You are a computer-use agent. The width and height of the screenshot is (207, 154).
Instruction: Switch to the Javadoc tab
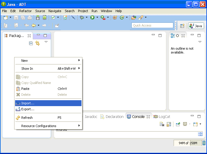91,117
